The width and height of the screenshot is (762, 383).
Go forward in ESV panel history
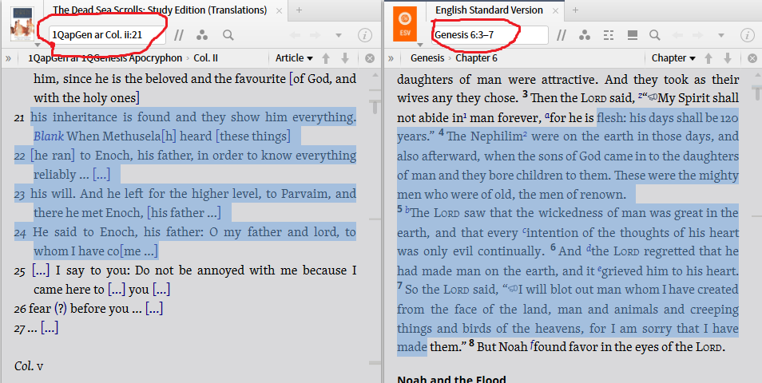[x=698, y=35]
